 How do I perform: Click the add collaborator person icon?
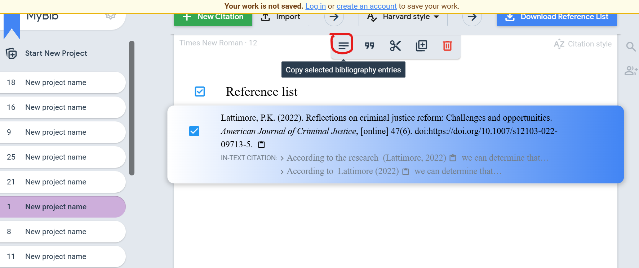tap(631, 71)
